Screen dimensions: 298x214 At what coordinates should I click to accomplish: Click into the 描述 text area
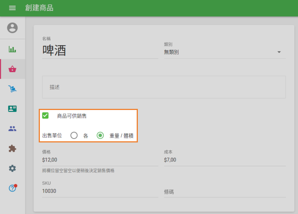(164, 87)
